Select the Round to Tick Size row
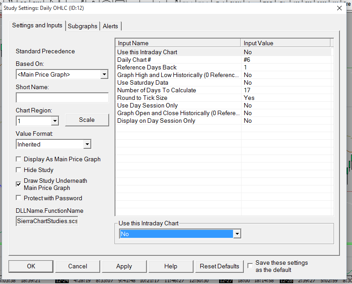The image size is (352, 284). [224, 98]
